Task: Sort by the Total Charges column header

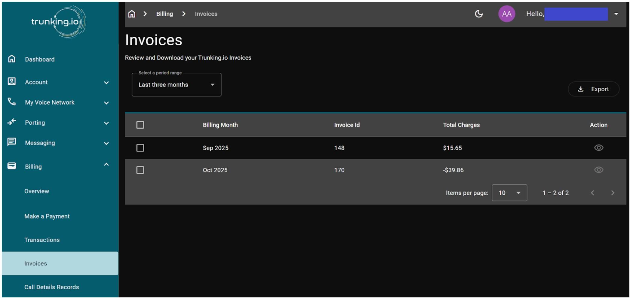Action: coord(461,125)
